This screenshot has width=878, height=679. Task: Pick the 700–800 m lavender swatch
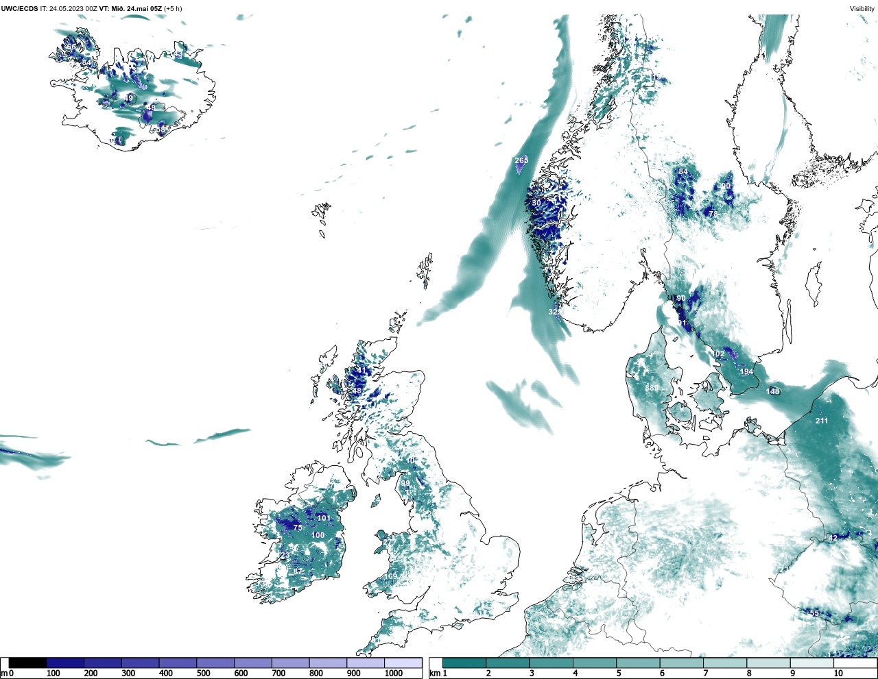pyautogui.click(x=290, y=663)
